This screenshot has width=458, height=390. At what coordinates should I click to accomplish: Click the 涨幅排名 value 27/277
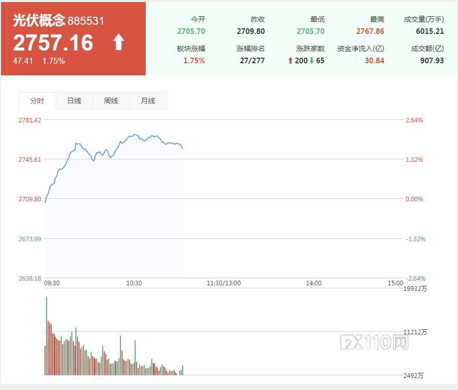253,61
